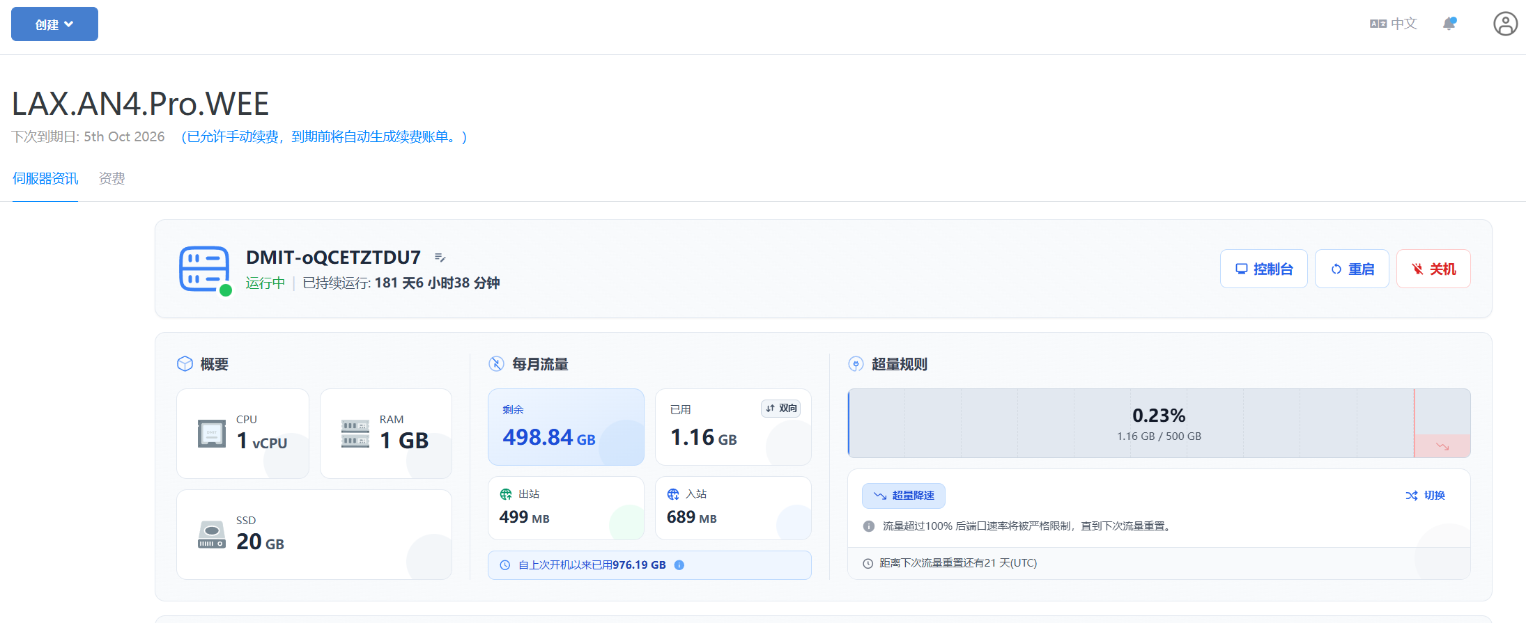The width and height of the screenshot is (1526, 623).
Task: Toggle the 双向 traffic direction badge
Action: tap(780, 409)
